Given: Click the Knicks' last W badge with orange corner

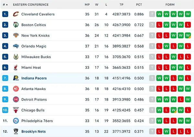Looking at the screenshot, I should [188, 35].
